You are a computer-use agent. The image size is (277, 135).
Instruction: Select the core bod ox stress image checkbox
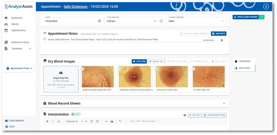(157, 69)
